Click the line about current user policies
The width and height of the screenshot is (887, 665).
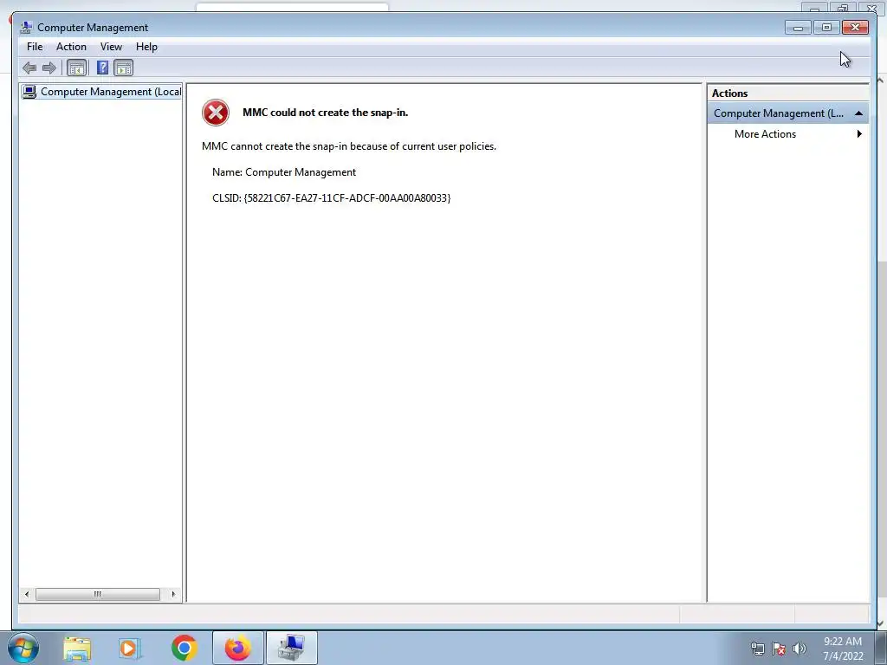(349, 146)
